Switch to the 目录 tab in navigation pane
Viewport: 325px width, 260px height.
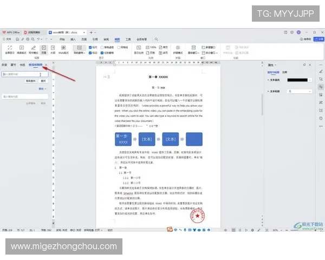pos(4,64)
